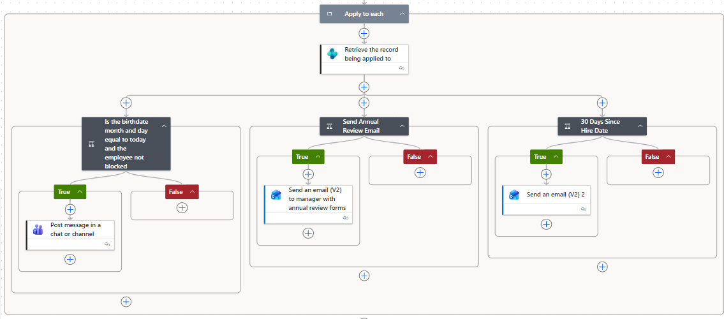
Task: Select the birthdate month and day condition title
Action: (x=126, y=144)
